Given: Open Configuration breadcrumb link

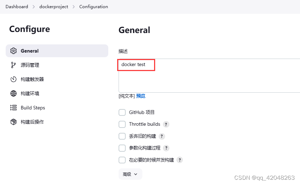Looking at the screenshot, I should pos(94,7).
